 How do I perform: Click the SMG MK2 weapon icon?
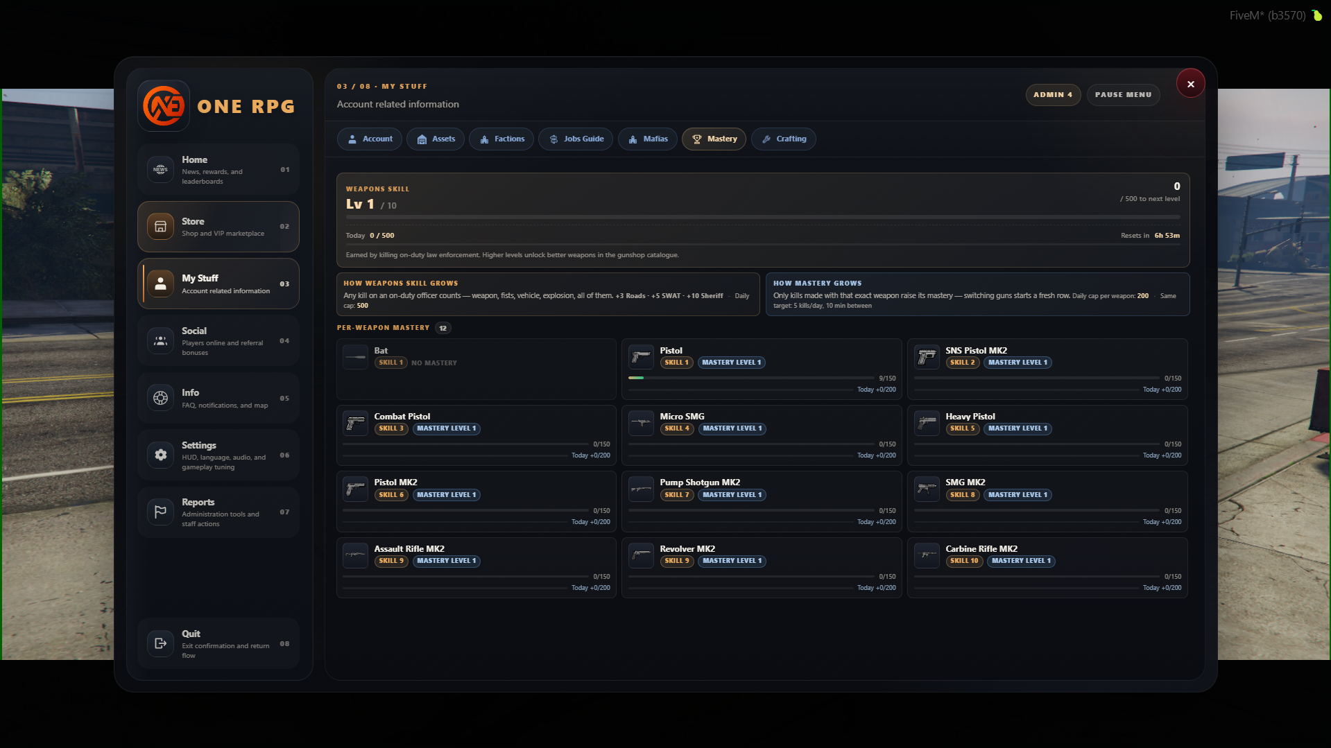[x=927, y=489]
